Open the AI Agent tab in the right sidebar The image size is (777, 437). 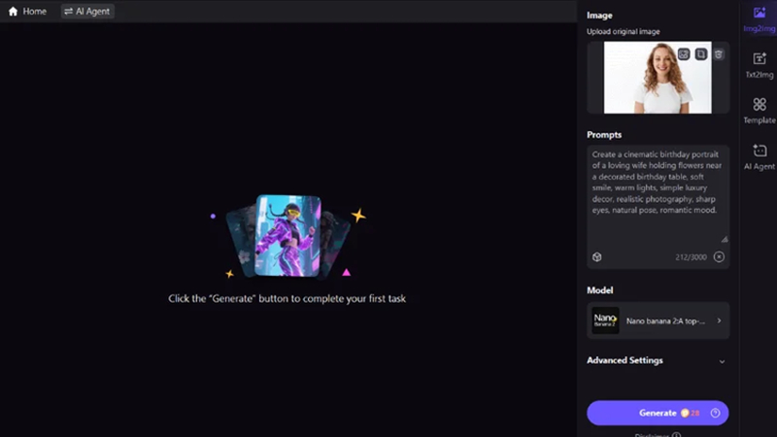coord(760,157)
